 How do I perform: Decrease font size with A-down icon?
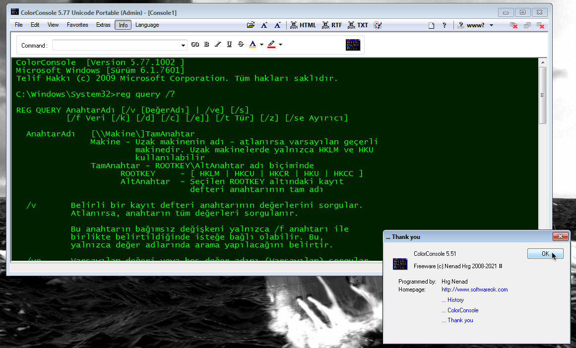(278, 25)
